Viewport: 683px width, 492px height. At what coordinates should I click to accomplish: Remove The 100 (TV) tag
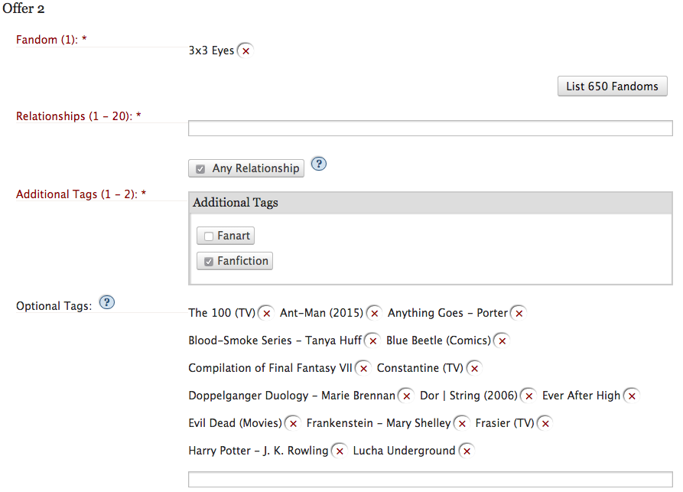click(267, 313)
